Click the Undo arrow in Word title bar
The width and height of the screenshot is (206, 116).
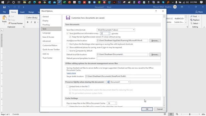point(9,7)
